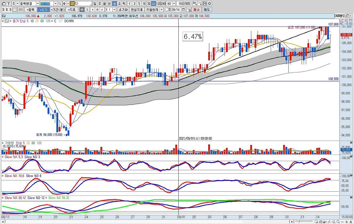Click the scroll-right arrow at chart bottom
The image size is (354, 224).
[292, 222]
